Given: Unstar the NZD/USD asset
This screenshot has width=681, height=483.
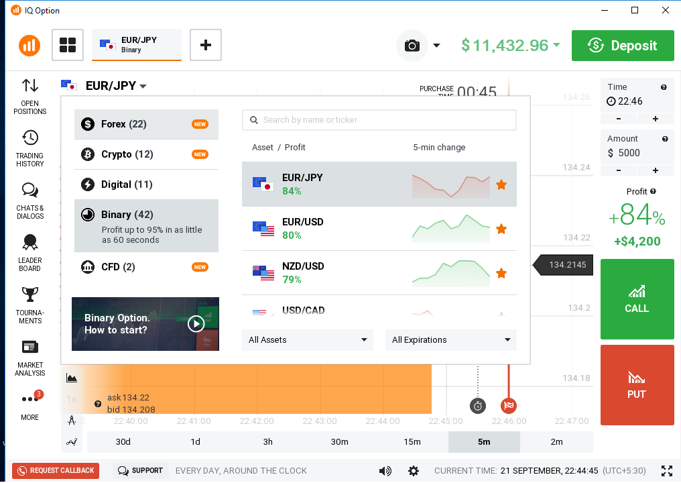Looking at the screenshot, I should pyautogui.click(x=501, y=273).
